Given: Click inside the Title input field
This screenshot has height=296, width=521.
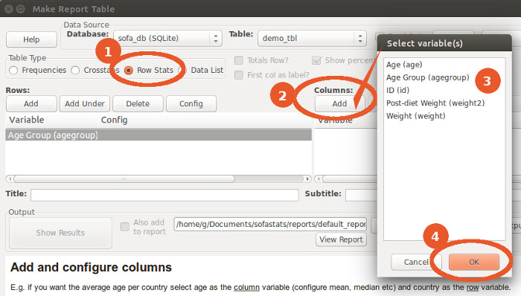Looking at the screenshot, I should [164, 195].
